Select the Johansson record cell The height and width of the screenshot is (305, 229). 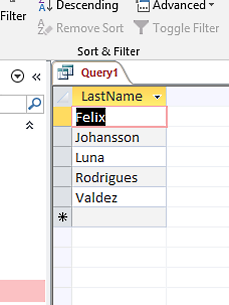point(119,137)
